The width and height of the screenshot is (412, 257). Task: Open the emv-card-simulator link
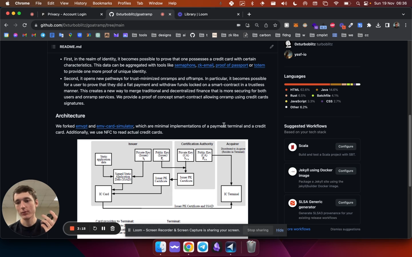click(x=115, y=126)
